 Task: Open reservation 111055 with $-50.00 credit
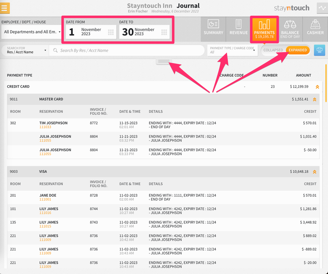coord(45,154)
